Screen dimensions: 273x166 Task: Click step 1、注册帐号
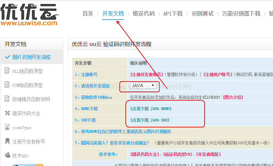[x=86, y=75]
